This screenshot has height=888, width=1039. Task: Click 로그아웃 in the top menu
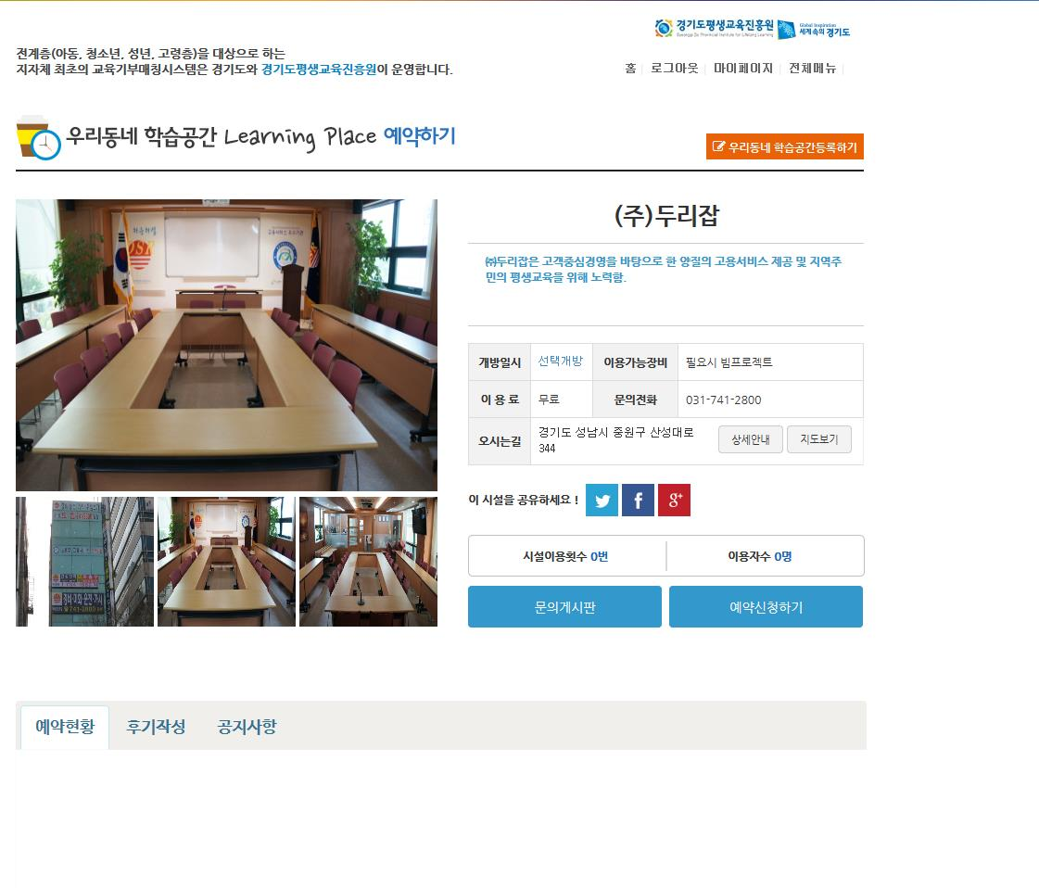[674, 69]
